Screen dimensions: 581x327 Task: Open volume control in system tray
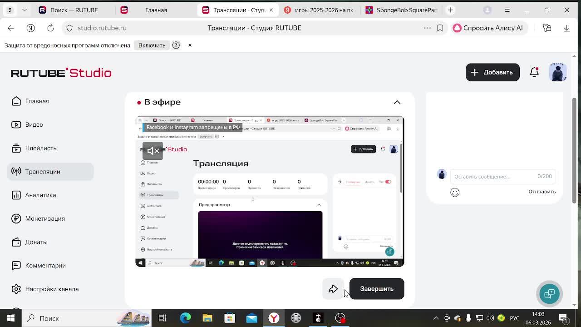click(490, 318)
